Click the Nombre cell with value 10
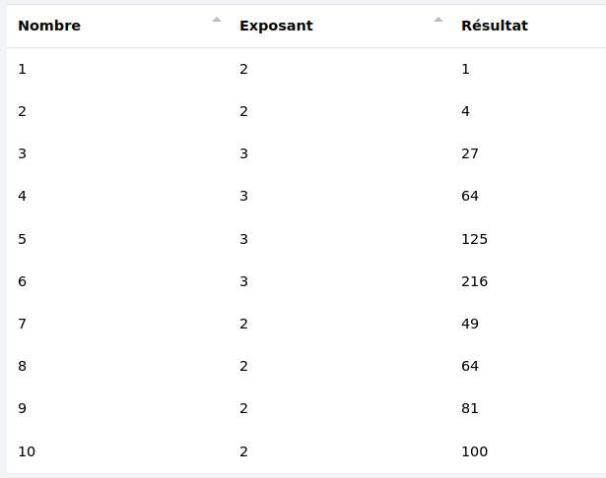The height and width of the screenshot is (478, 606). click(x=27, y=451)
